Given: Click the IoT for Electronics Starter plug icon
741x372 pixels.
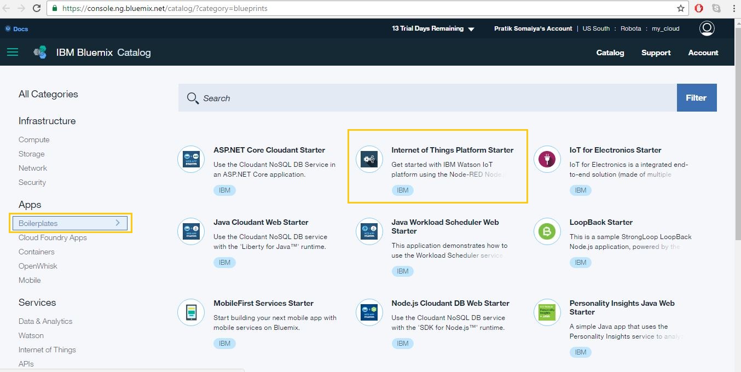Looking at the screenshot, I should pos(547,159).
